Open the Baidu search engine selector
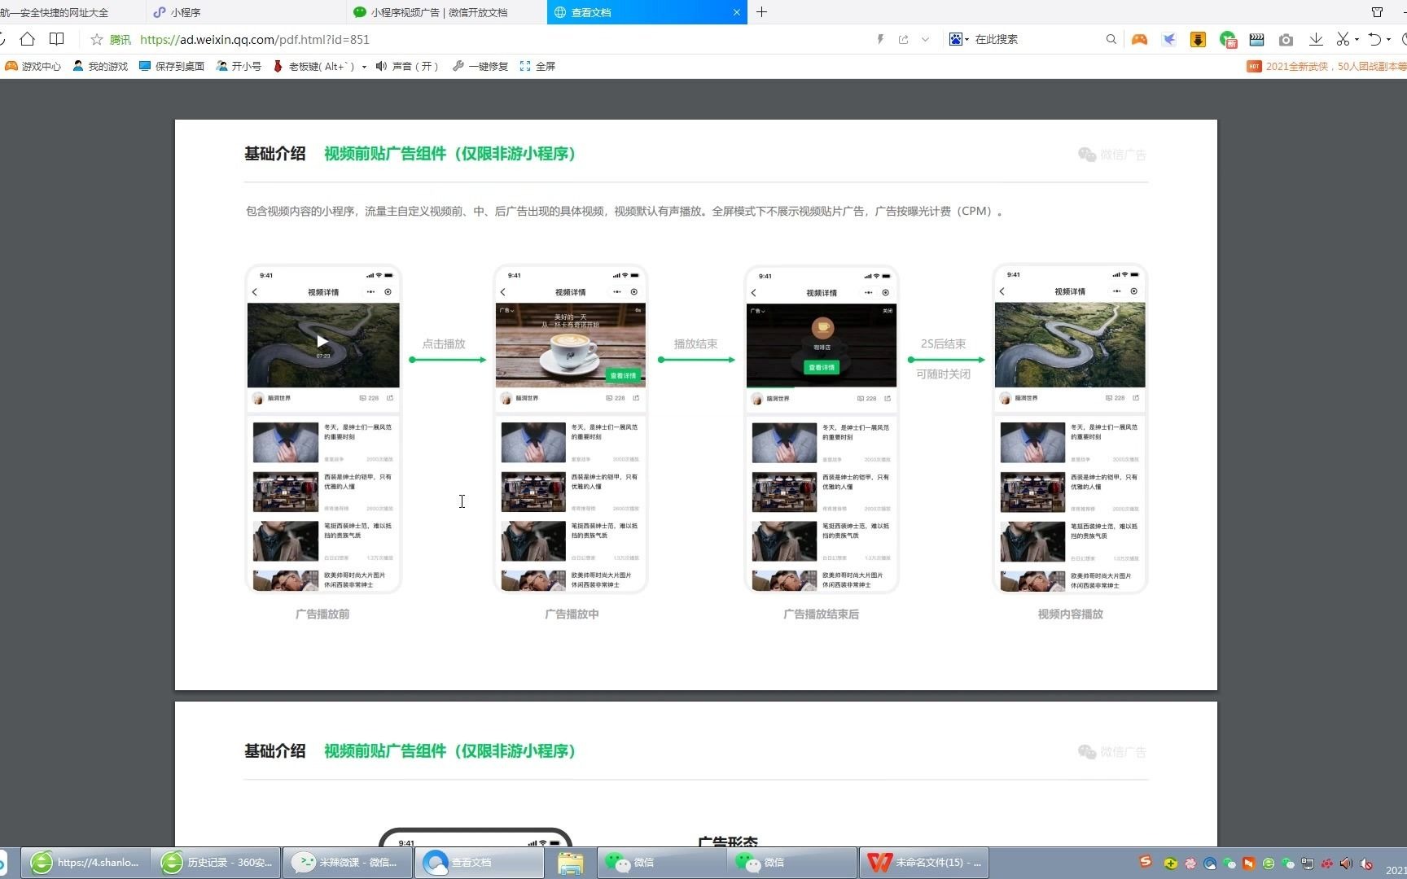 958,39
